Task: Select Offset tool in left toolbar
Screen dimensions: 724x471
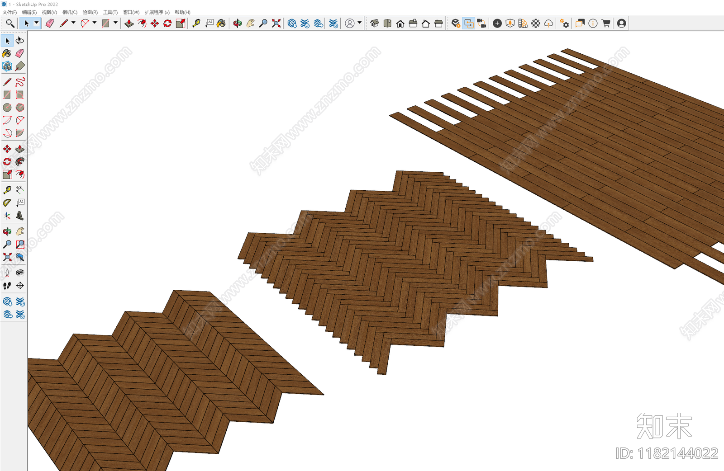Action: tap(20, 174)
